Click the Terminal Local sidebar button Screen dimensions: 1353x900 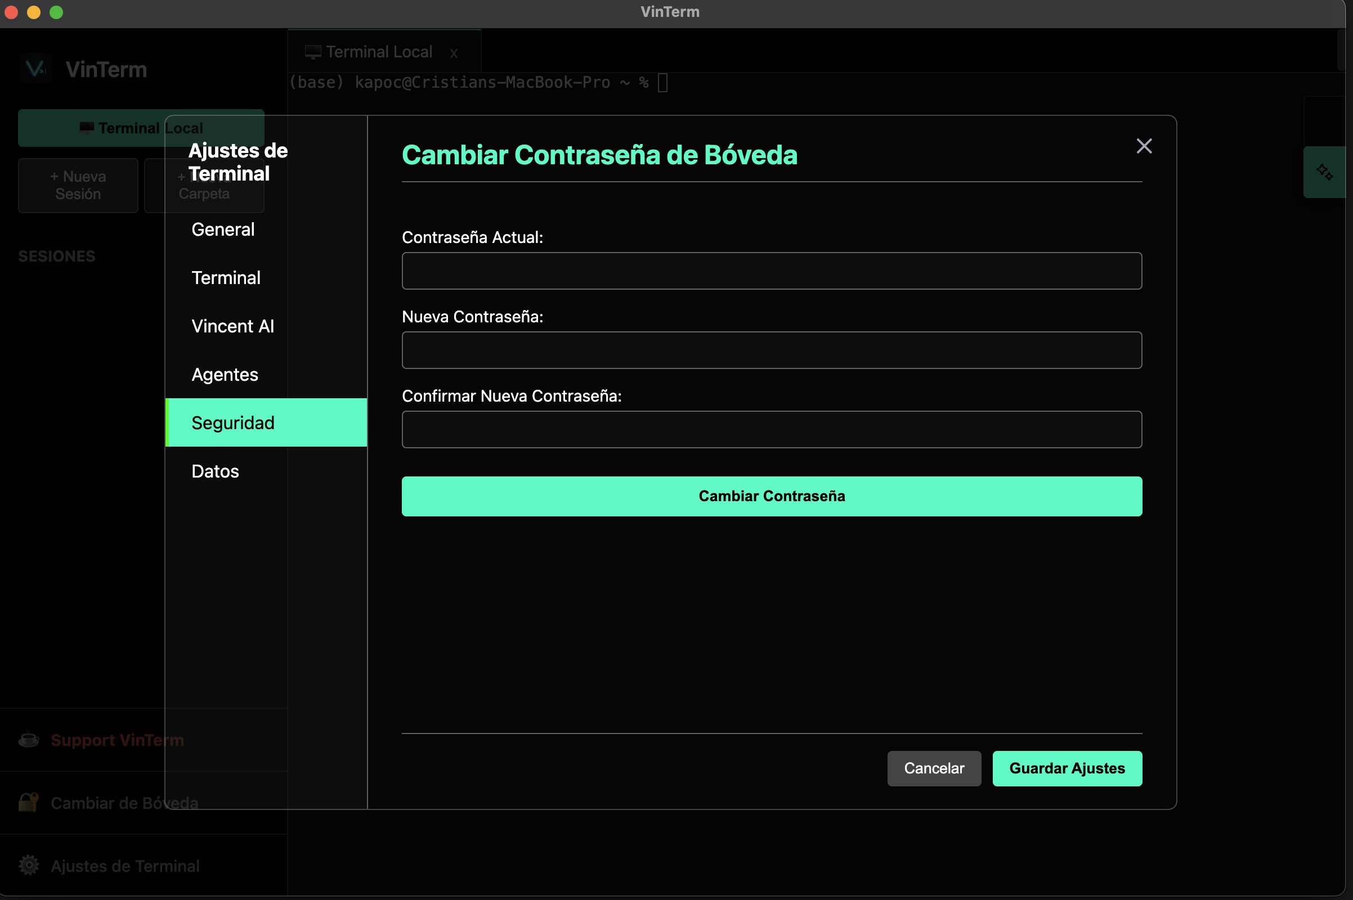click(x=141, y=128)
